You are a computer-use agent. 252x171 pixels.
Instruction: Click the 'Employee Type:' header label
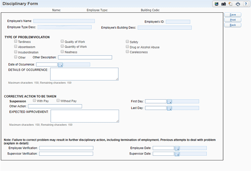[97, 10]
